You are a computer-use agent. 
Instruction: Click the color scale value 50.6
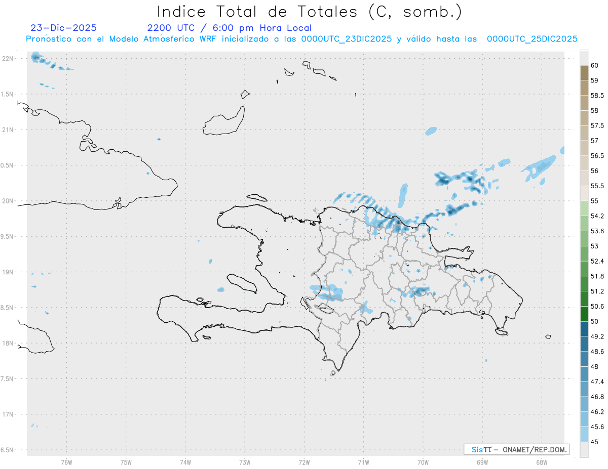pos(597,306)
